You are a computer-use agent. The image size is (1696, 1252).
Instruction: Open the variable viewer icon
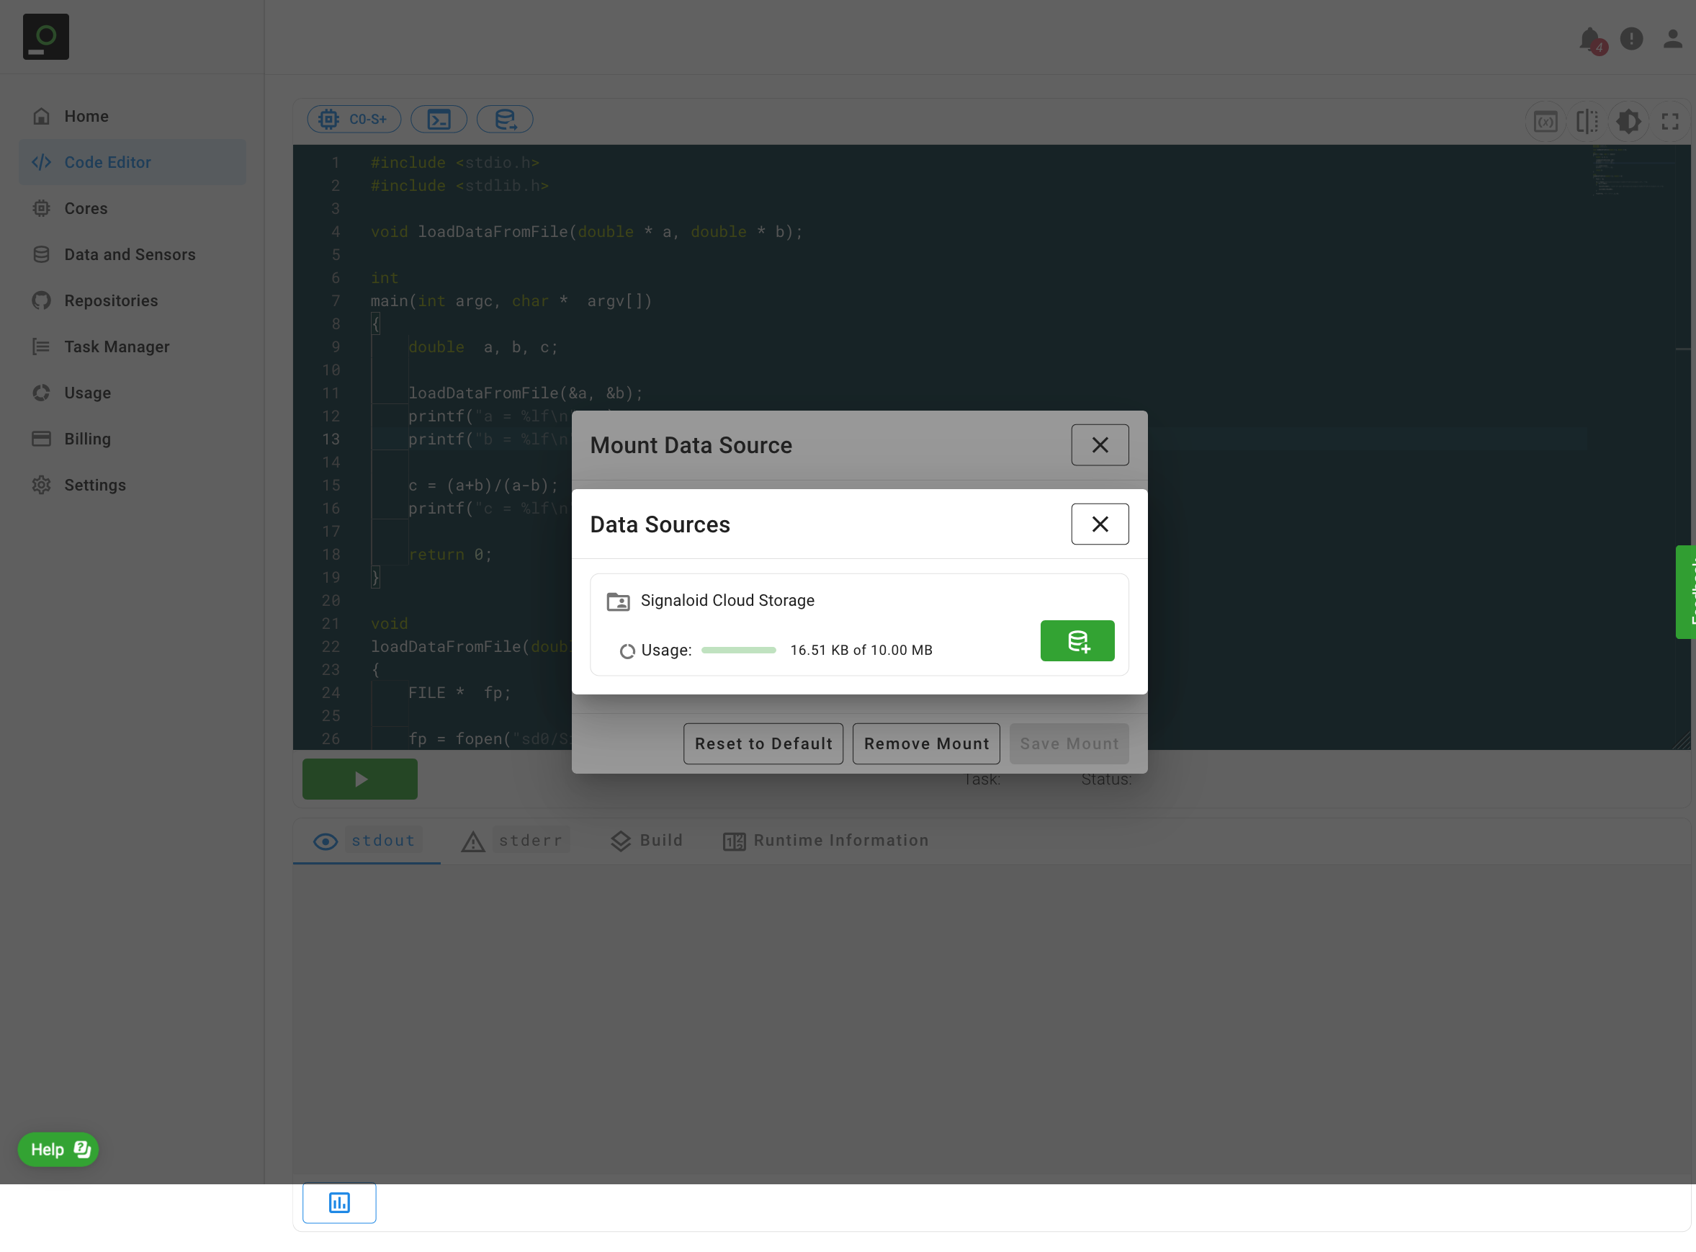pyautogui.click(x=1545, y=121)
